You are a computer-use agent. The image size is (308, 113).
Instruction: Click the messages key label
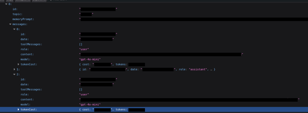[20, 24]
